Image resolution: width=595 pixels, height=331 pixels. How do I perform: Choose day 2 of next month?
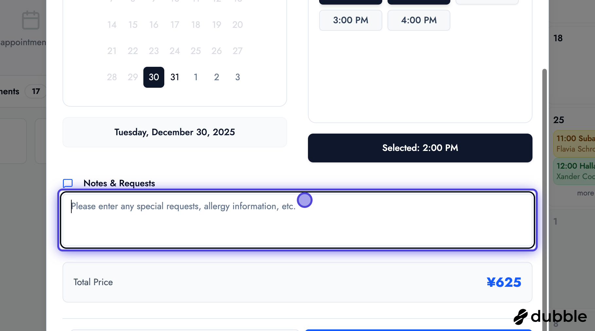217,77
